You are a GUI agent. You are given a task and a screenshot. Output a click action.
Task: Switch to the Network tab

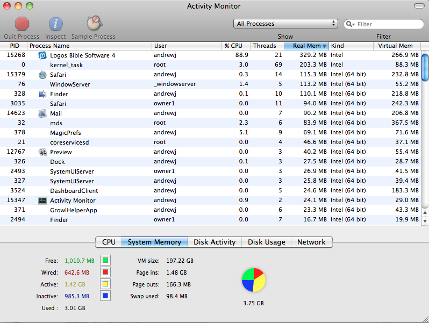click(312, 242)
